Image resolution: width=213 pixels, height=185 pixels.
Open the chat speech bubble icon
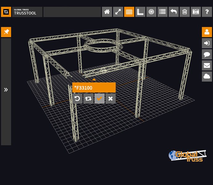pyautogui.click(x=207, y=54)
